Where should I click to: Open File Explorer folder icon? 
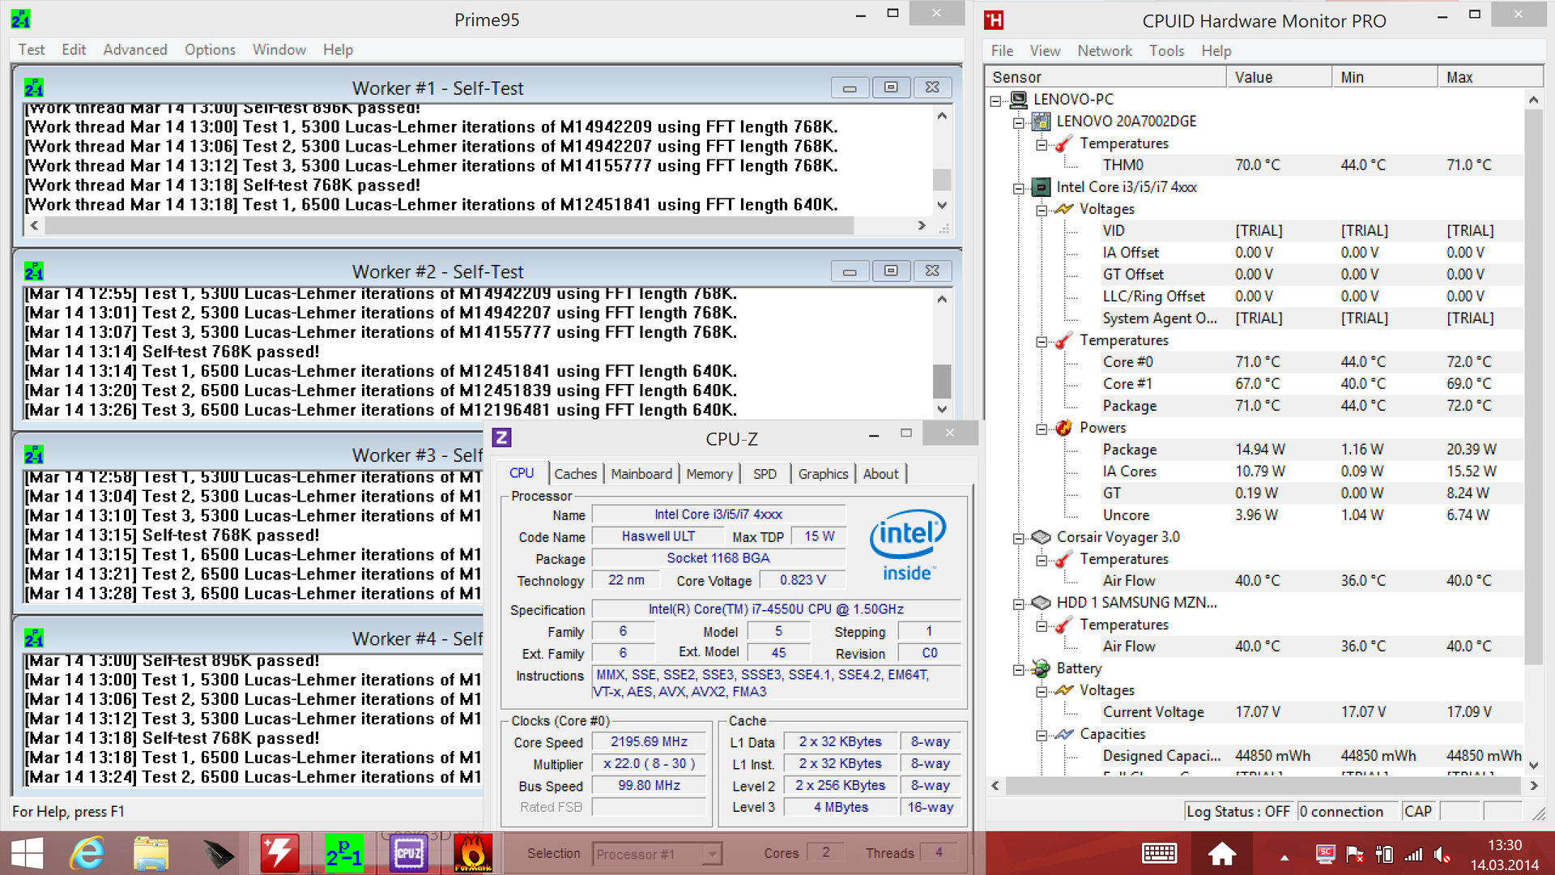tap(151, 853)
